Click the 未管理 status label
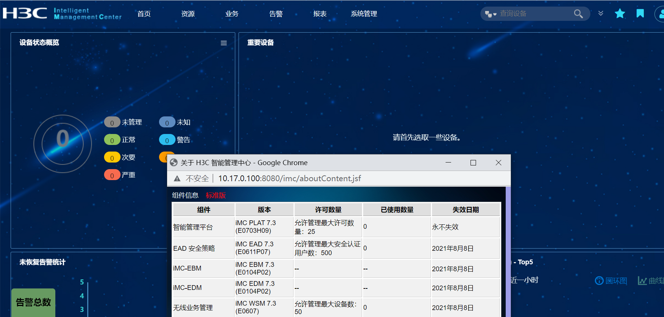Viewport: 664px width, 317px height. point(132,122)
